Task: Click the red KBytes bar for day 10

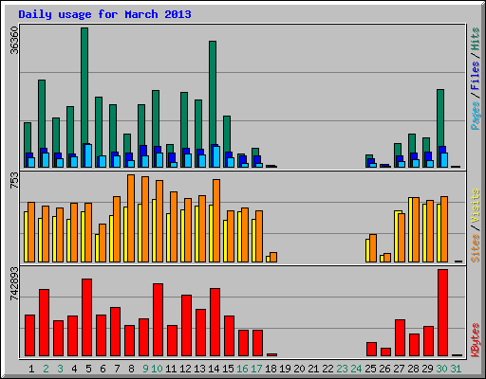Action: tap(159, 319)
